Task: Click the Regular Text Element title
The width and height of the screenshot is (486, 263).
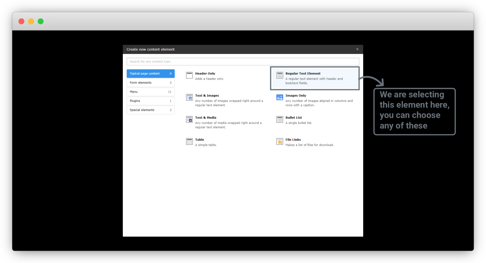Action: [x=303, y=73]
